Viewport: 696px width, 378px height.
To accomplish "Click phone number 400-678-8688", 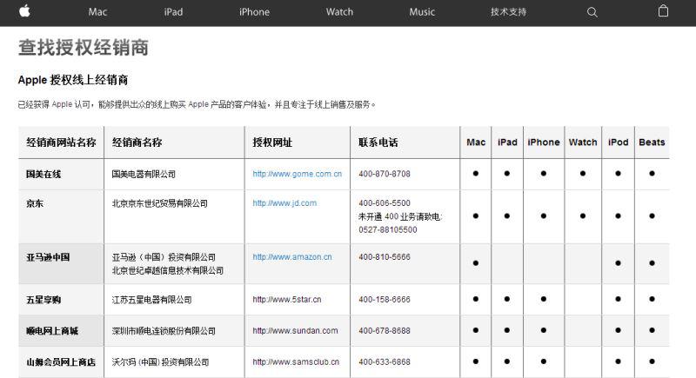I will pyautogui.click(x=385, y=330).
